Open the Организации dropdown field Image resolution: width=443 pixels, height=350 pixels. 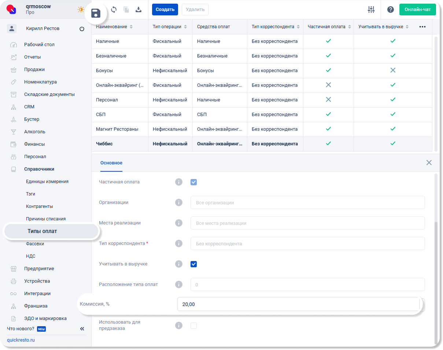(307, 202)
